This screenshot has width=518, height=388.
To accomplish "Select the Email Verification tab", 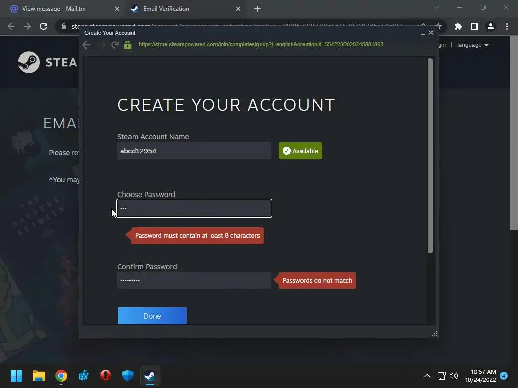I will [185, 9].
